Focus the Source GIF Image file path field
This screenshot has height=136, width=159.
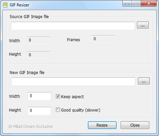click(73, 26)
